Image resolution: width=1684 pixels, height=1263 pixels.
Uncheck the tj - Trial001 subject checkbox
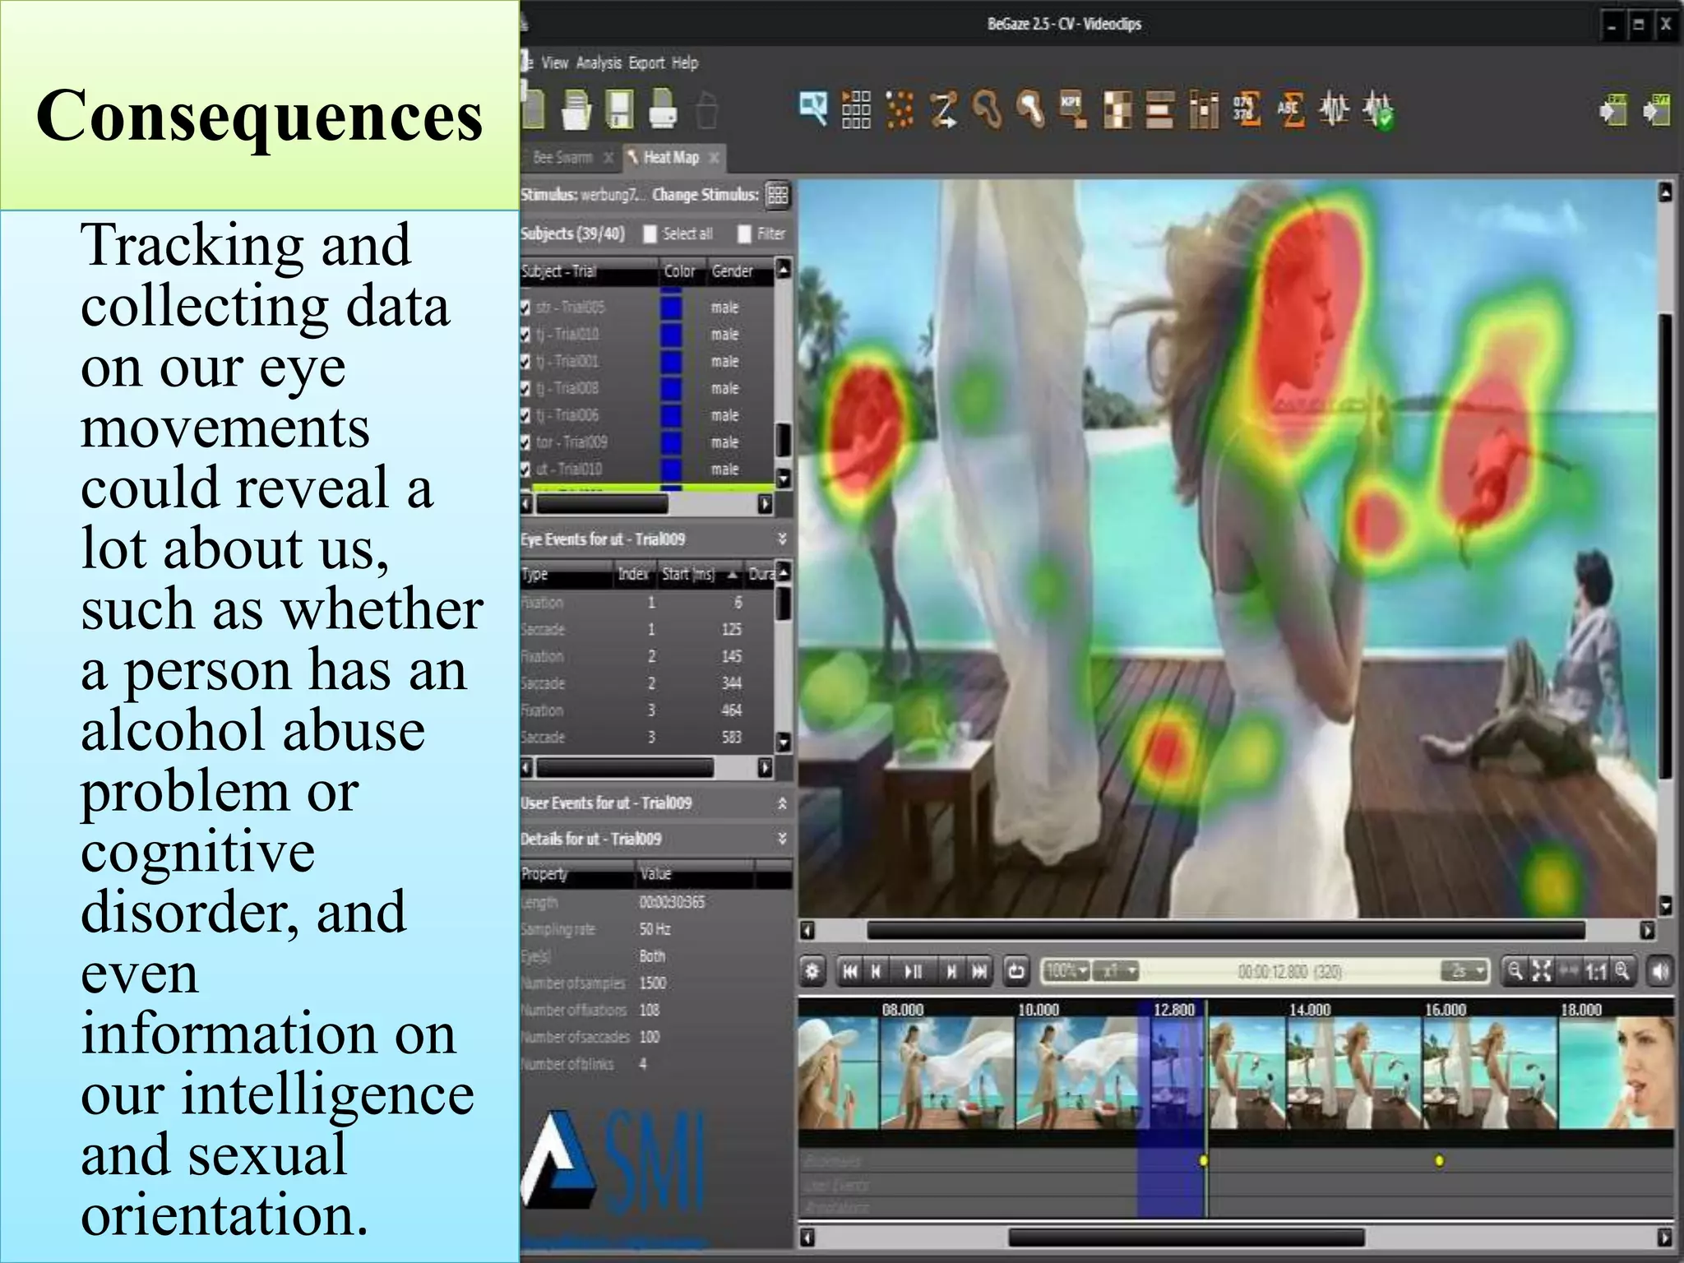(525, 362)
